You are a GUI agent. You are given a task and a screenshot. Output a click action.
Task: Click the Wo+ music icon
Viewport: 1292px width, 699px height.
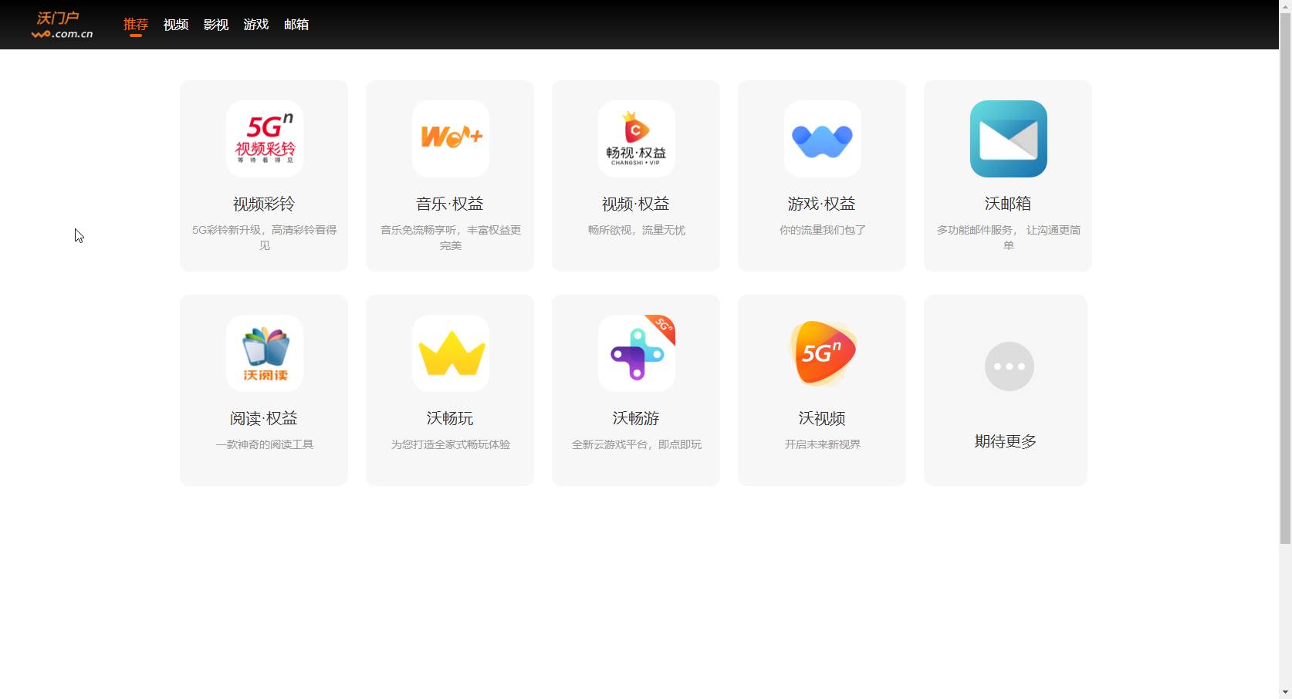click(451, 139)
